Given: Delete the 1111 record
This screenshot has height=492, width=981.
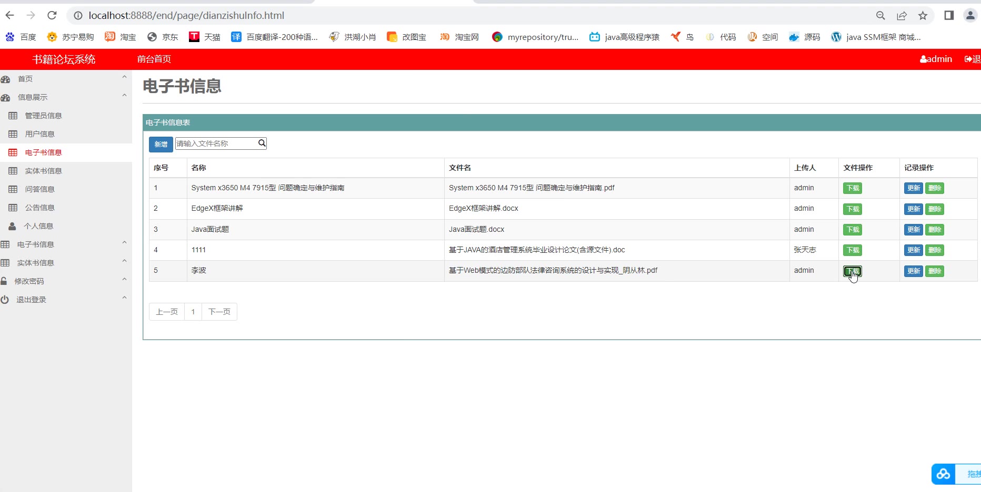Looking at the screenshot, I should pyautogui.click(x=935, y=250).
